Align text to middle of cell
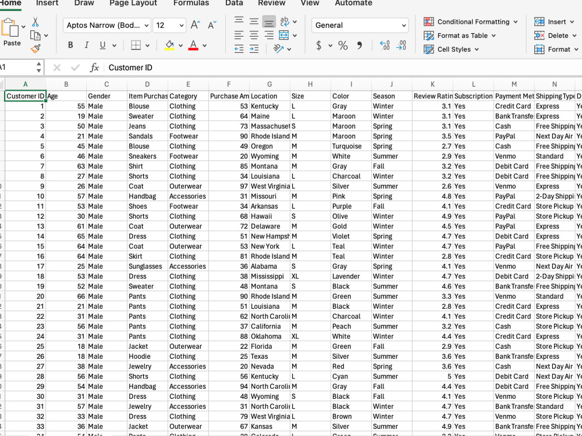The image size is (582, 436). 254,21
